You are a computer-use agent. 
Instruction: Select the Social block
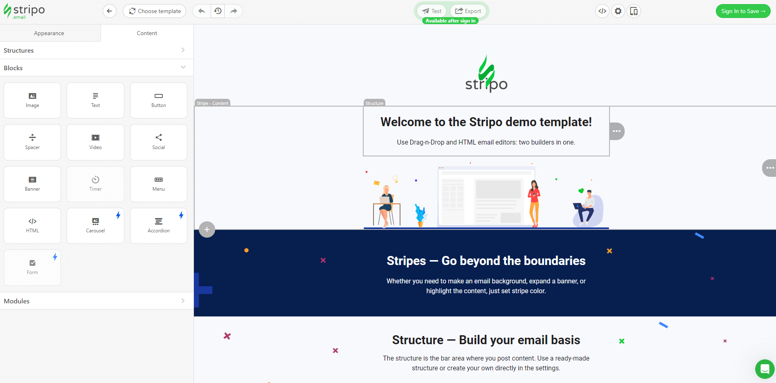(x=159, y=142)
